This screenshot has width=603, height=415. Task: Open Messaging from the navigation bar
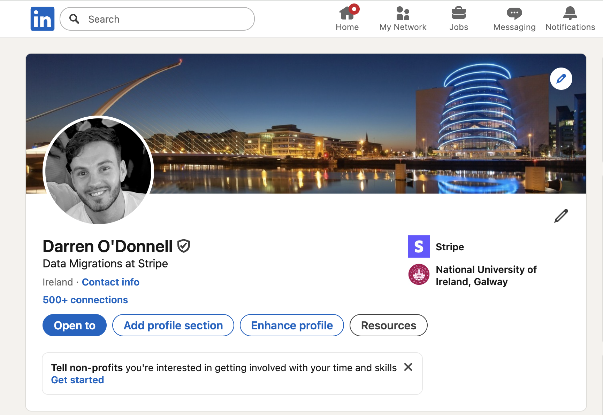pos(514,14)
